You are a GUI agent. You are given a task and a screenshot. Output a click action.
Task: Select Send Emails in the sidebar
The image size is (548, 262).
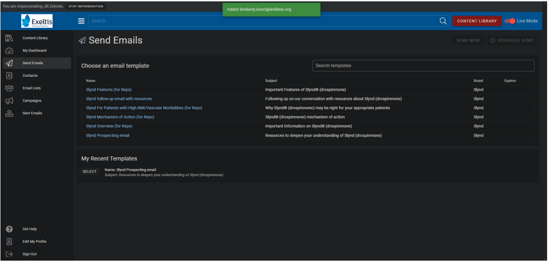(x=33, y=63)
